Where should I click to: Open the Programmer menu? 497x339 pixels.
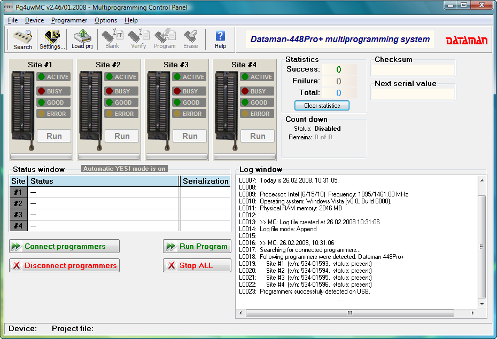70,20
